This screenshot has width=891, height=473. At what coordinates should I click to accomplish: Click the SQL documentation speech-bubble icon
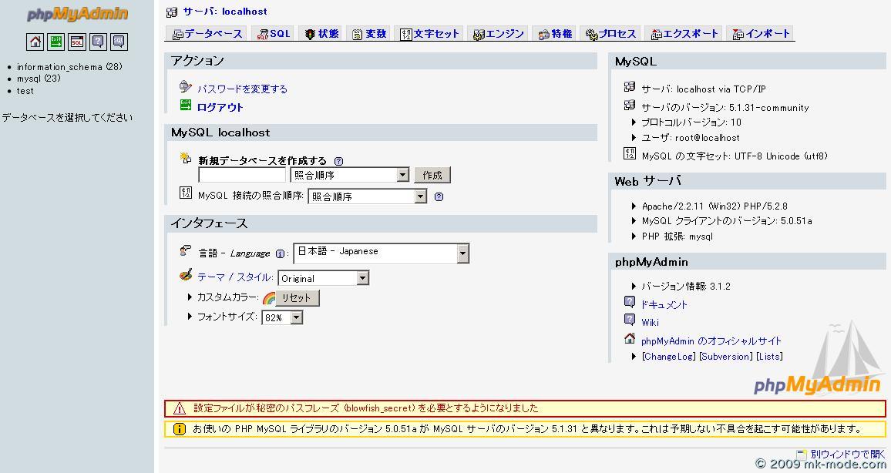[x=118, y=42]
